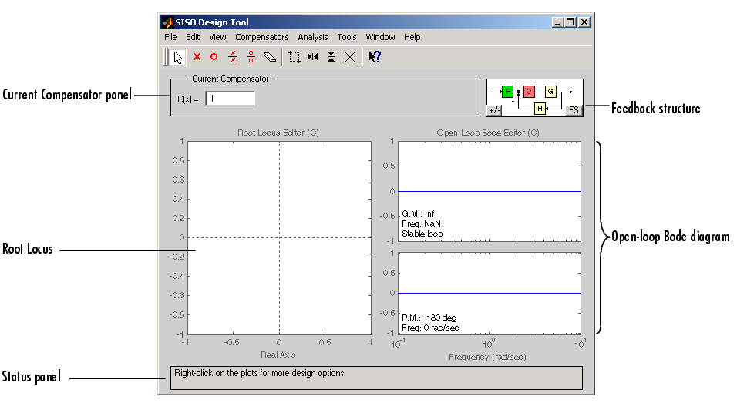The image size is (737, 410).
Task: Pick the zoom in X-Y tool
Action: coord(294,57)
